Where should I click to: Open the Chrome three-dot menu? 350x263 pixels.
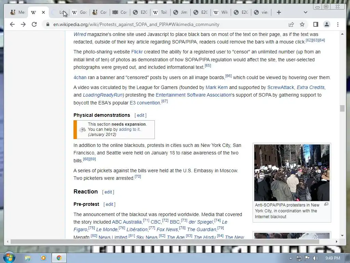[x=338, y=24]
